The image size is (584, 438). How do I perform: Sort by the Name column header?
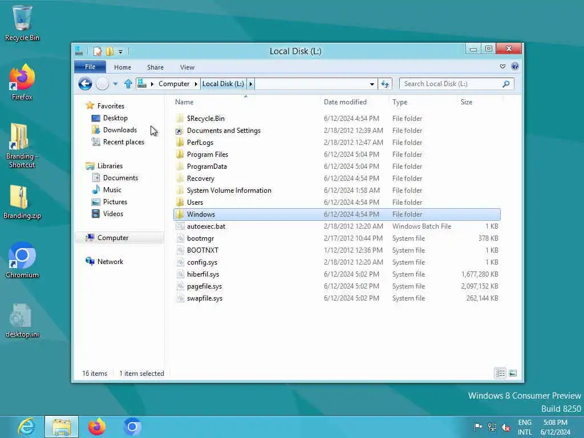click(x=184, y=102)
